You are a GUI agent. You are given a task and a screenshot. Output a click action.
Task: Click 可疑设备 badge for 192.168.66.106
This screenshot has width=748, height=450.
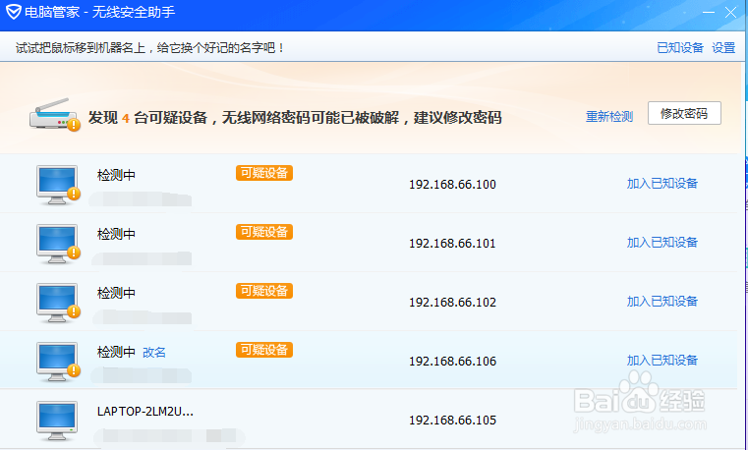pyautogui.click(x=263, y=350)
